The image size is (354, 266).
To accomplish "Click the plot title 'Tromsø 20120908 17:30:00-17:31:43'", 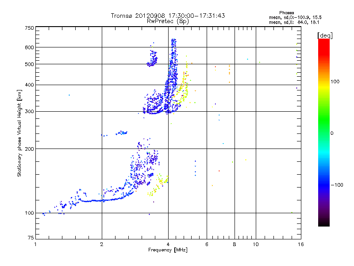I will [168, 16].
